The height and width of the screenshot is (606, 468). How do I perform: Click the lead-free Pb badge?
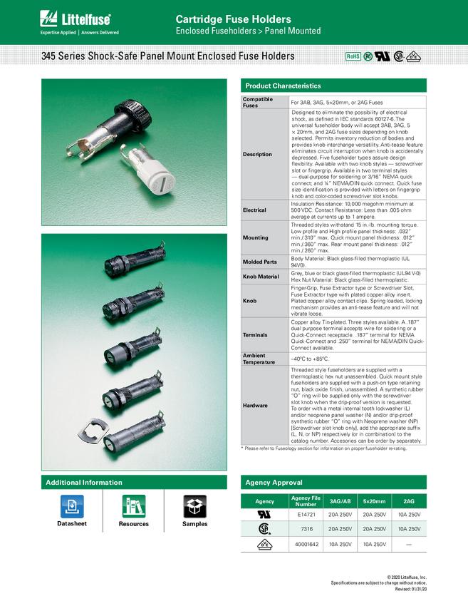368,56
